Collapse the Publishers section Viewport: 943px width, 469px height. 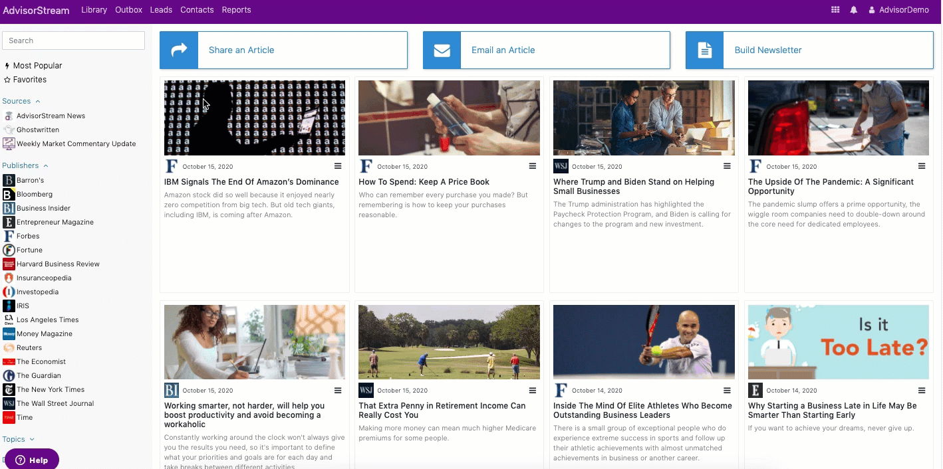click(25, 165)
